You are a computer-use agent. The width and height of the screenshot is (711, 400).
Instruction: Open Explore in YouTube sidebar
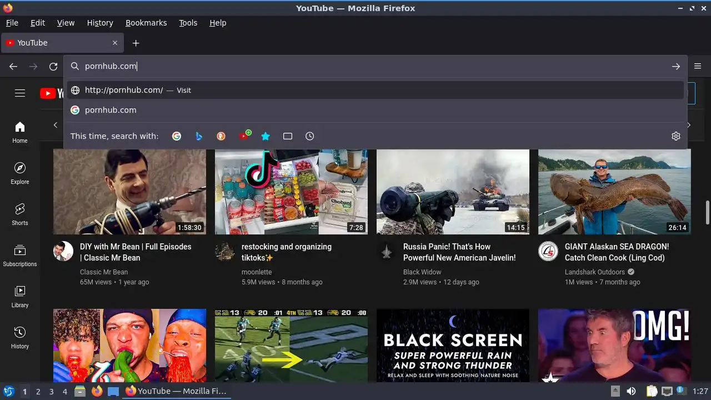pyautogui.click(x=20, y=173)
